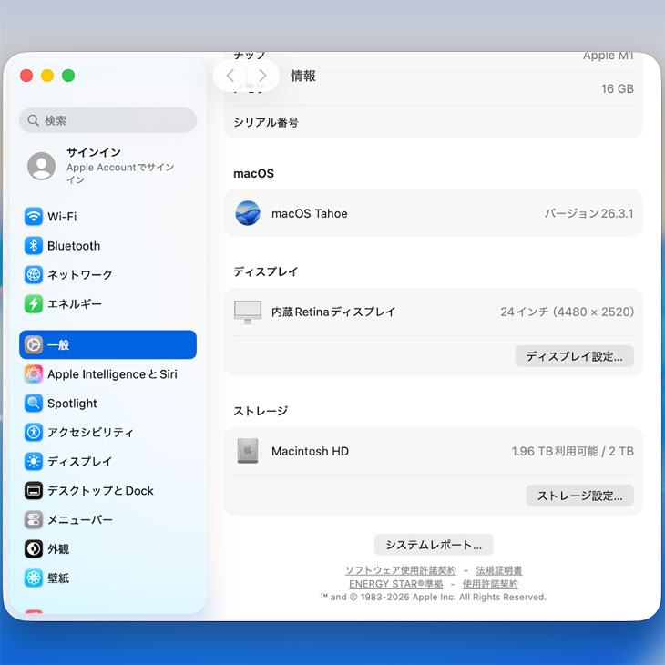Open Bluetooth settings icon
The image size is (665, 665).
34,246
